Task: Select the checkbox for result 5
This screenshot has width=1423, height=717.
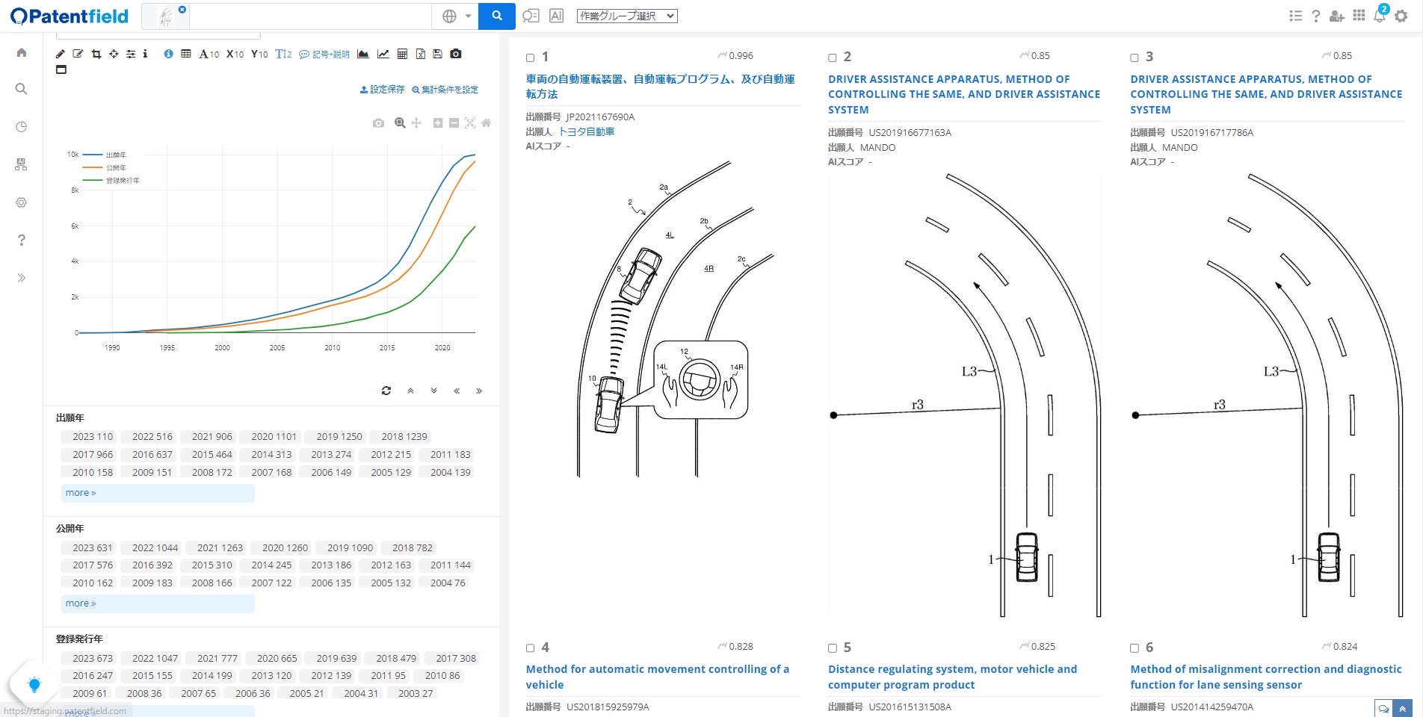Action: pos(833,648)
